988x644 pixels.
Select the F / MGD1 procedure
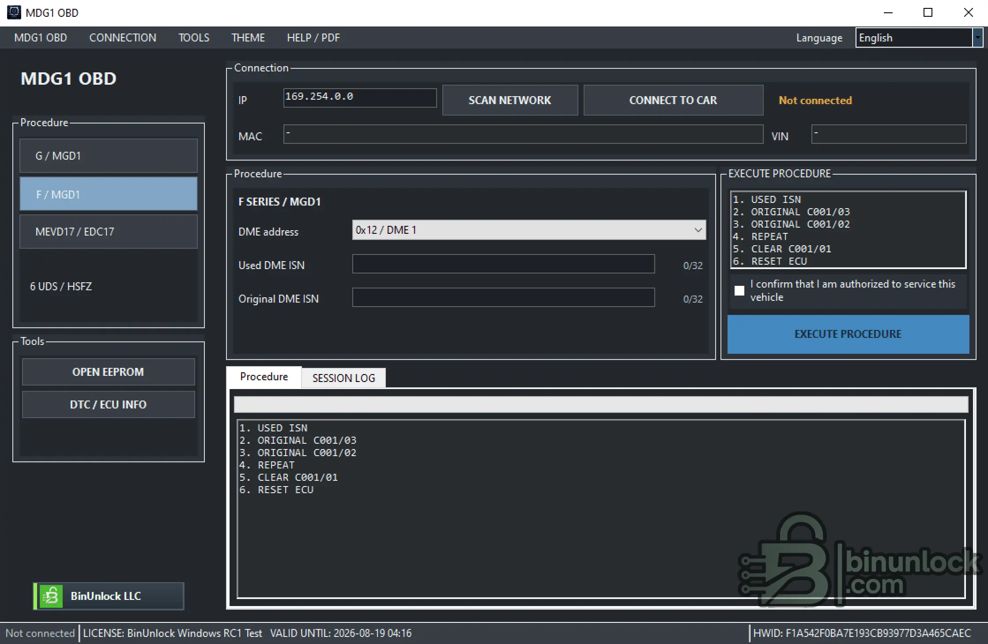108,194
